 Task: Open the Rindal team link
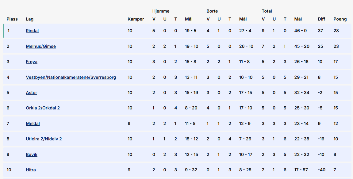pos(32,31)
